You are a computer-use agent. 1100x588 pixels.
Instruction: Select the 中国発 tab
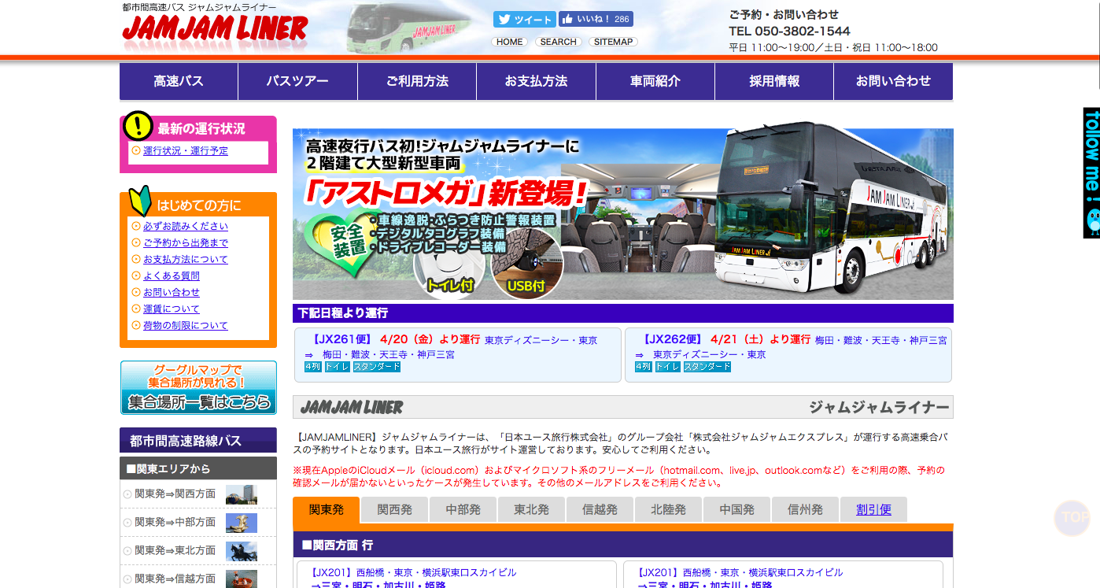pyautogui.click(x=736, y=510)
